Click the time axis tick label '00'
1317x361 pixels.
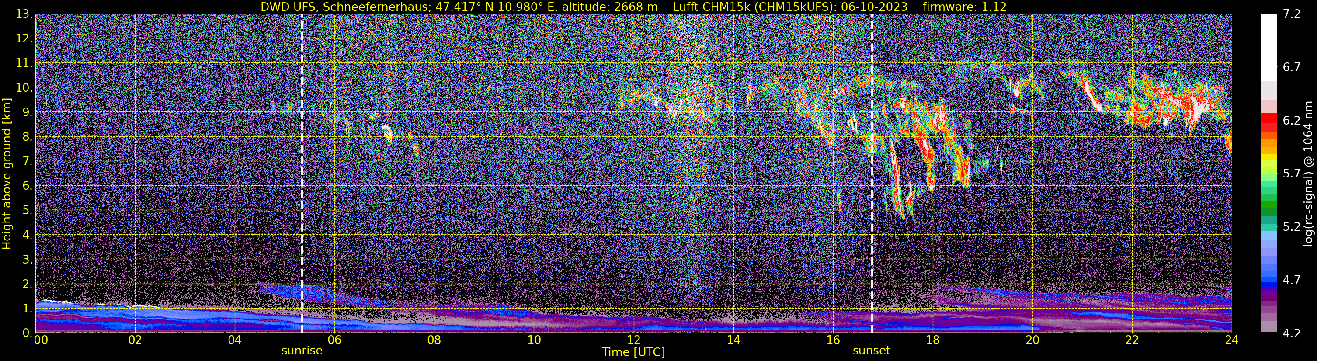click(x=40, y=340)
